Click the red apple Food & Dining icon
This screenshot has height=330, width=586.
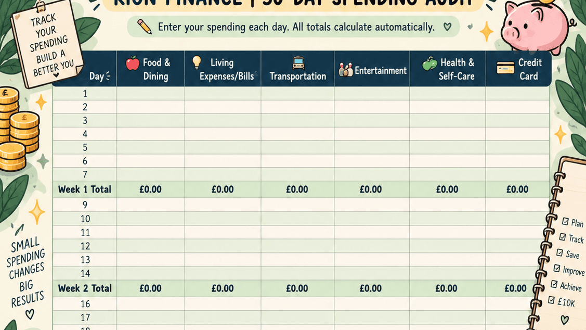click(132, 63)
